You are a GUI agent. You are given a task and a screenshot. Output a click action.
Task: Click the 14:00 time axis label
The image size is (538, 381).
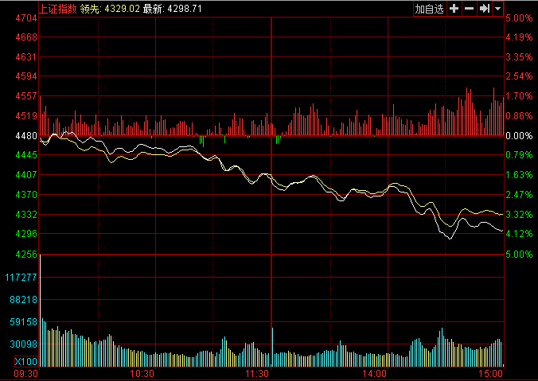(x=374, y=373)
